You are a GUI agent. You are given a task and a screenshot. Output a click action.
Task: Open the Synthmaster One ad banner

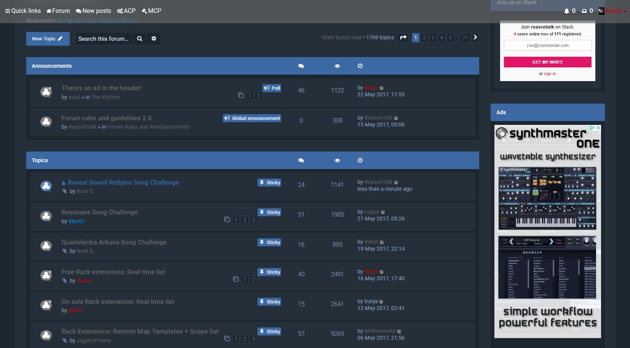547,231
